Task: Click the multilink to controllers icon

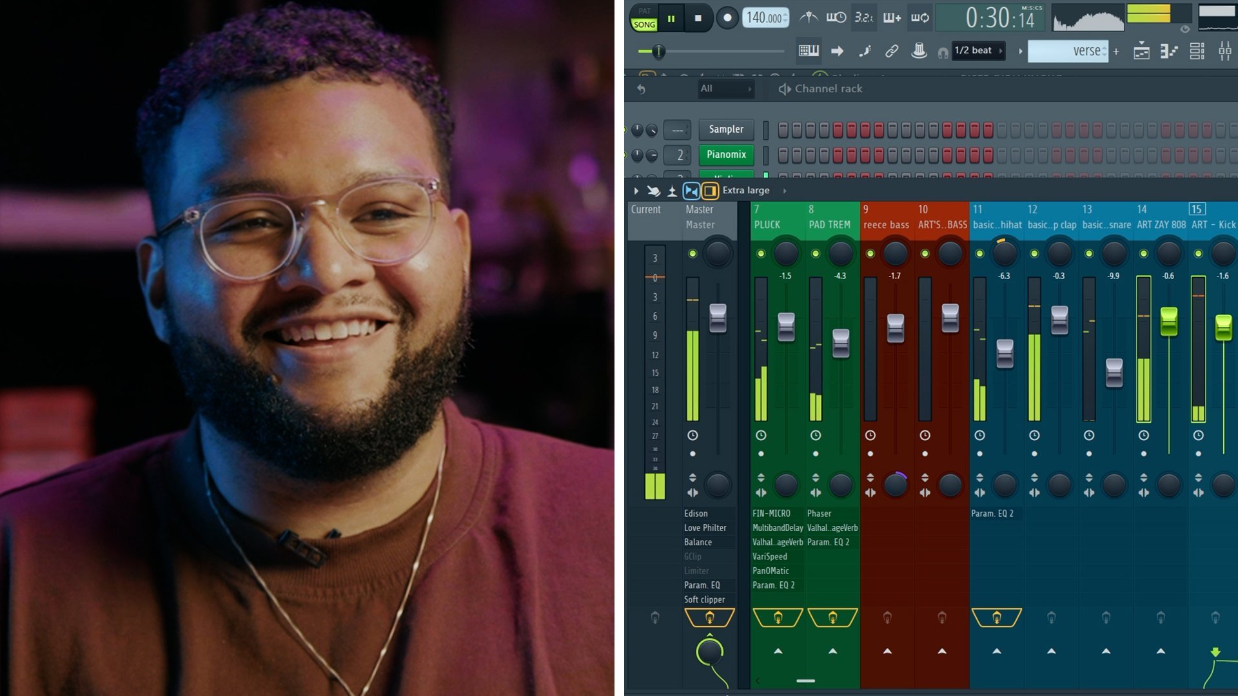Action: (892, 51)
